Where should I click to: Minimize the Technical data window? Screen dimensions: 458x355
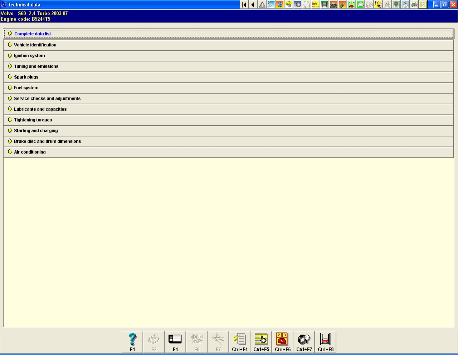click(x=437, y=5)
